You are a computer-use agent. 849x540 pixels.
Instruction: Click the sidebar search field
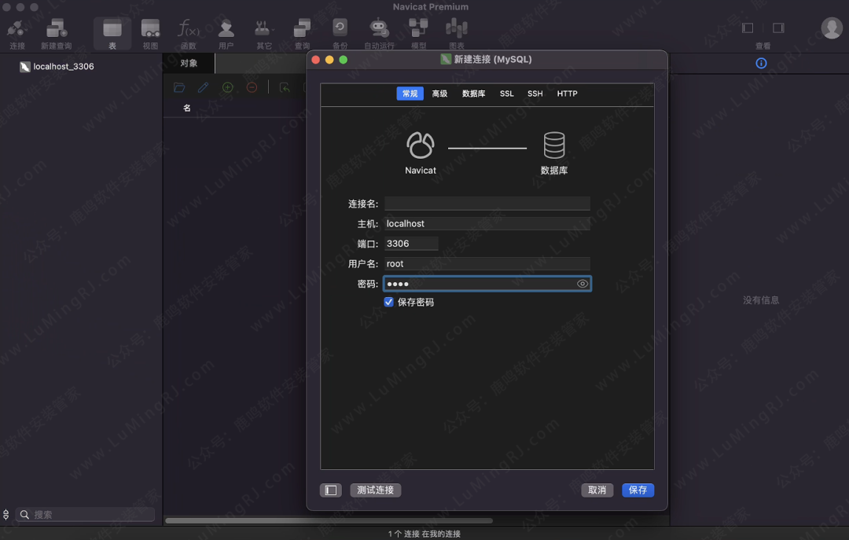coord(85,515)
